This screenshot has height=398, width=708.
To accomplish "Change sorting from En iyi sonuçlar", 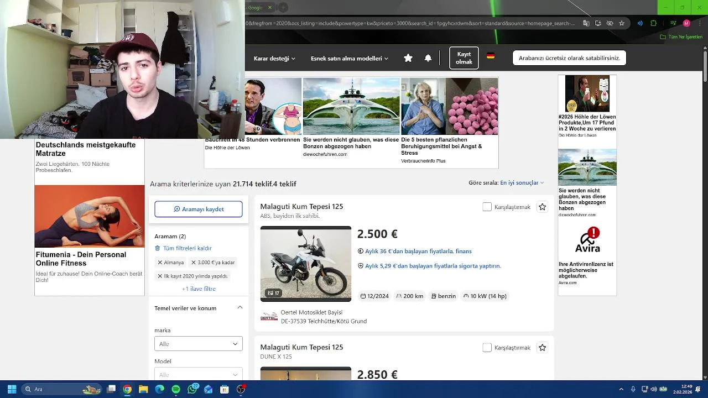I will (x=522, y=182).
